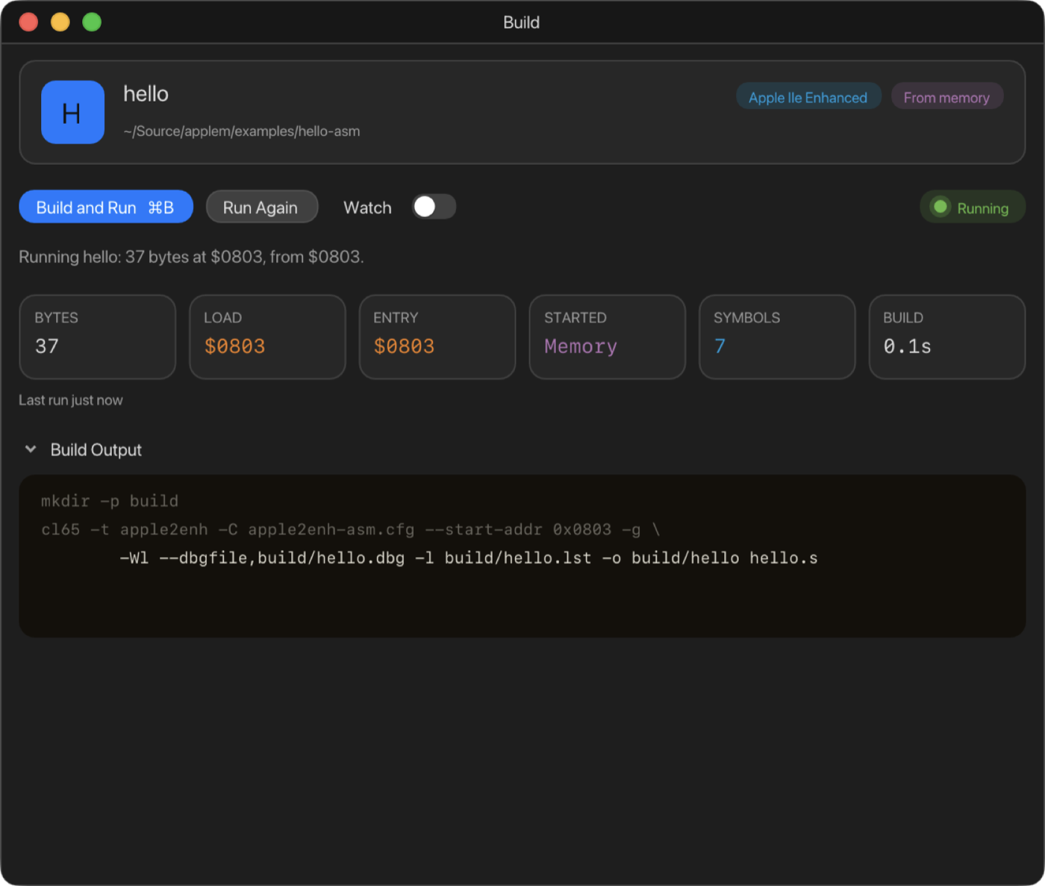Image resolution: width=1045 pixels, height=886 pixels.
Task: Select the STARTED card showing Memory
Action: pos(608,337)
